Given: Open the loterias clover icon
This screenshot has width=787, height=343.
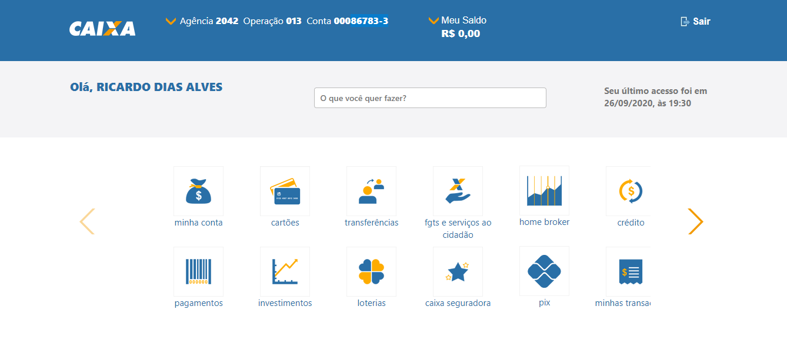Looking at the screenshot, I should click(x=371, y=272).
